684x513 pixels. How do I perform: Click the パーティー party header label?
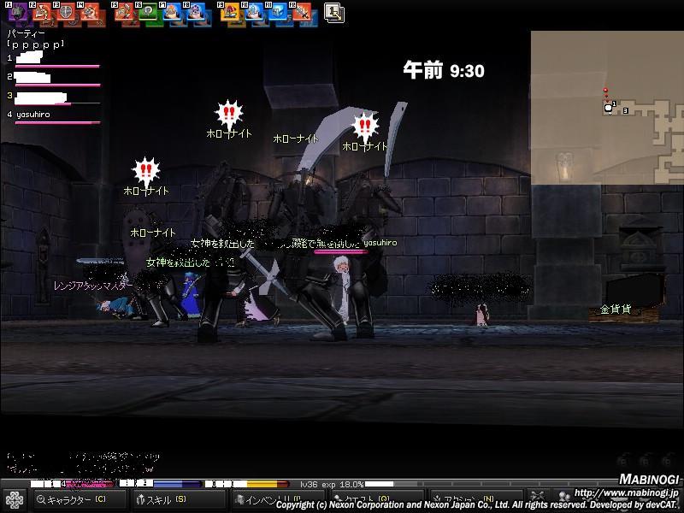coord(27,33)
